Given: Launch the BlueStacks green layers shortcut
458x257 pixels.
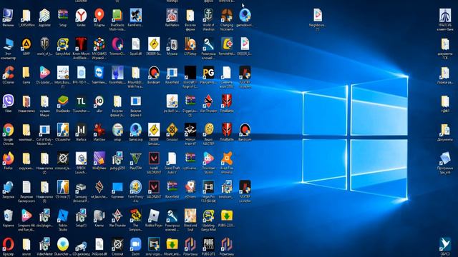Looking at the screenshot, I should pyautogui.click(x=63, y=101).
